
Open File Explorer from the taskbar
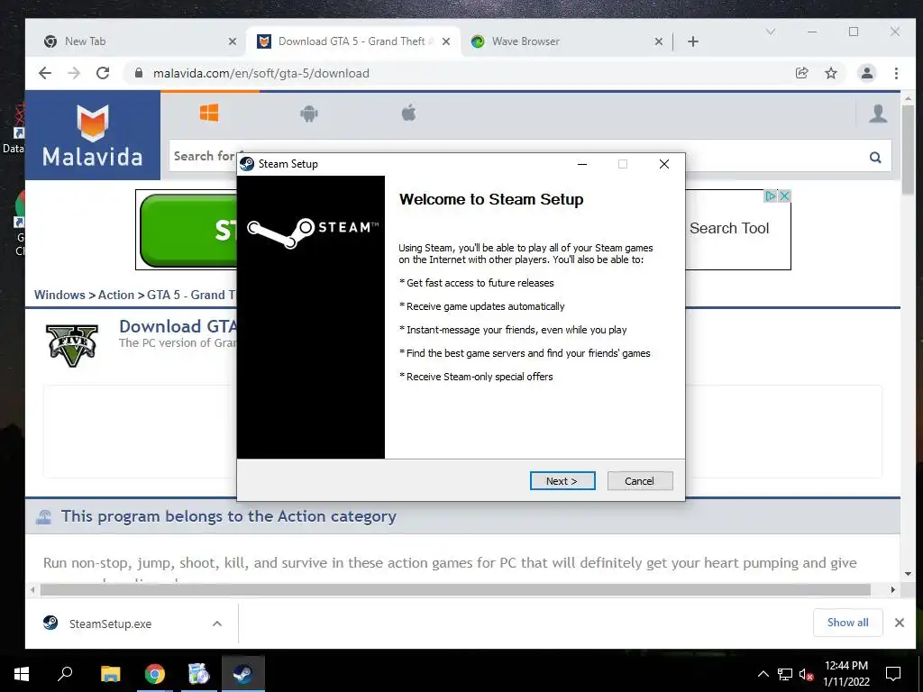tap(110, 674)
